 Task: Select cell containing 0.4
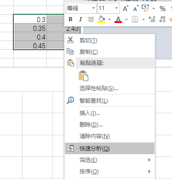pos(30,36)
